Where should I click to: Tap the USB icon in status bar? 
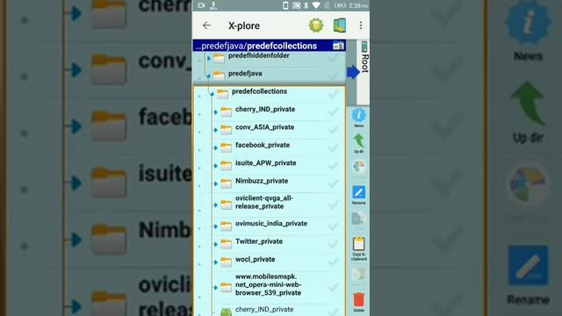[213, 5]
